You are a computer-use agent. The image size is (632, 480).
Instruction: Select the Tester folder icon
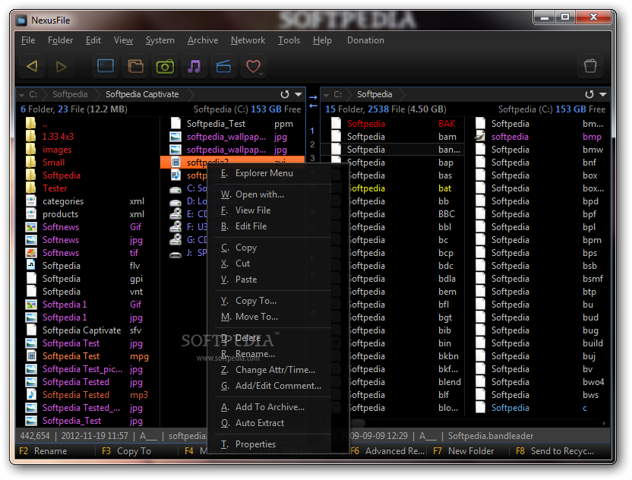(x=30, y=188)
